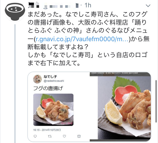
Task: Click the dark banner atop the right photo
Action: click(120, 74)
